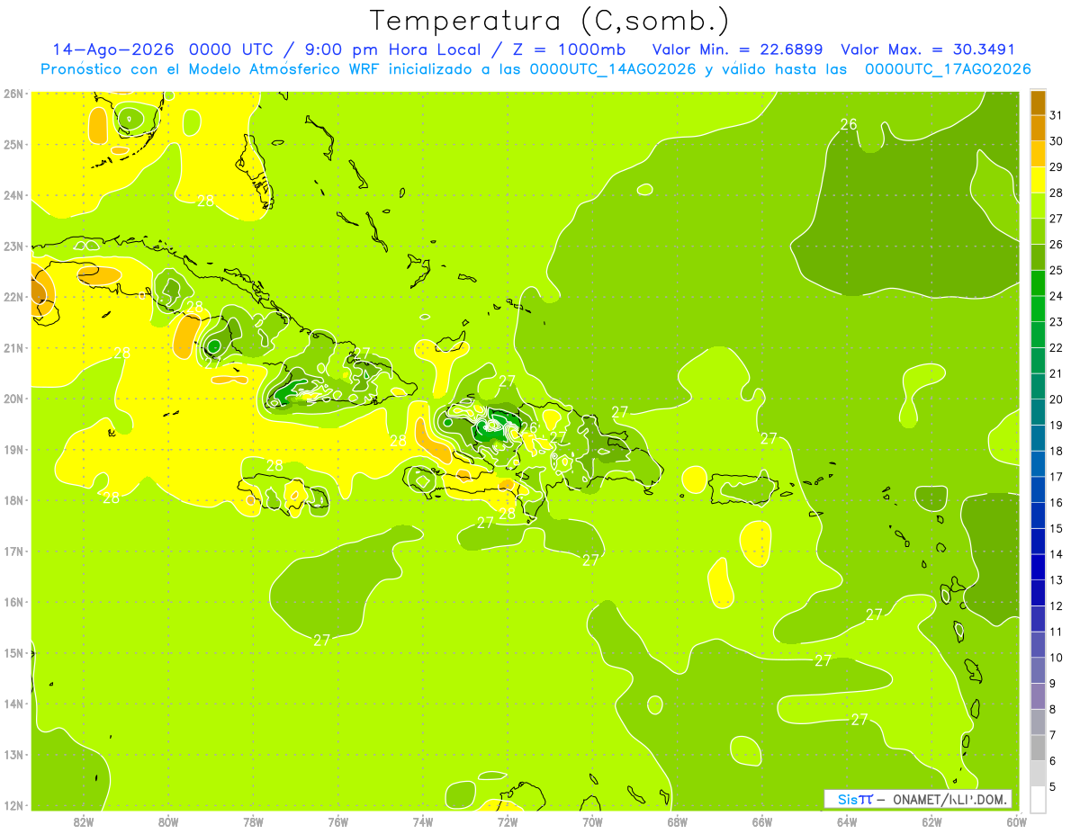The image size is (1080, 834).
Task: Click the 25N latitude axis label
Action: [x=13, y=144]
